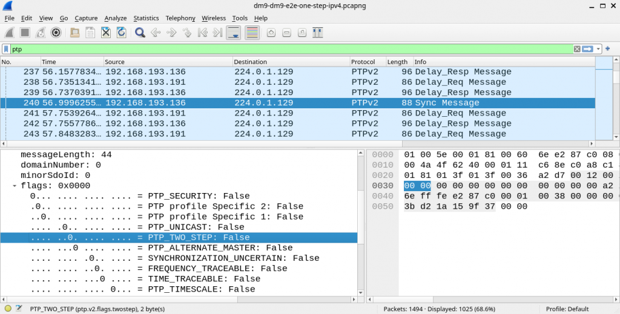Select packet 238 Delay_Req Message row
The image size is (620, 314).
coord(298,82)
